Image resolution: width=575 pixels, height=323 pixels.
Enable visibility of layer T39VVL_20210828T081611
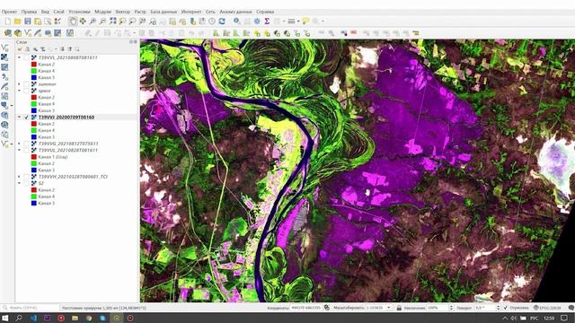(26, 150)
